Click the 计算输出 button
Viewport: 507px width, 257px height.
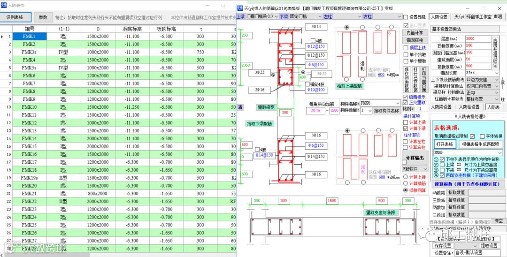click(x=415, y=158)
